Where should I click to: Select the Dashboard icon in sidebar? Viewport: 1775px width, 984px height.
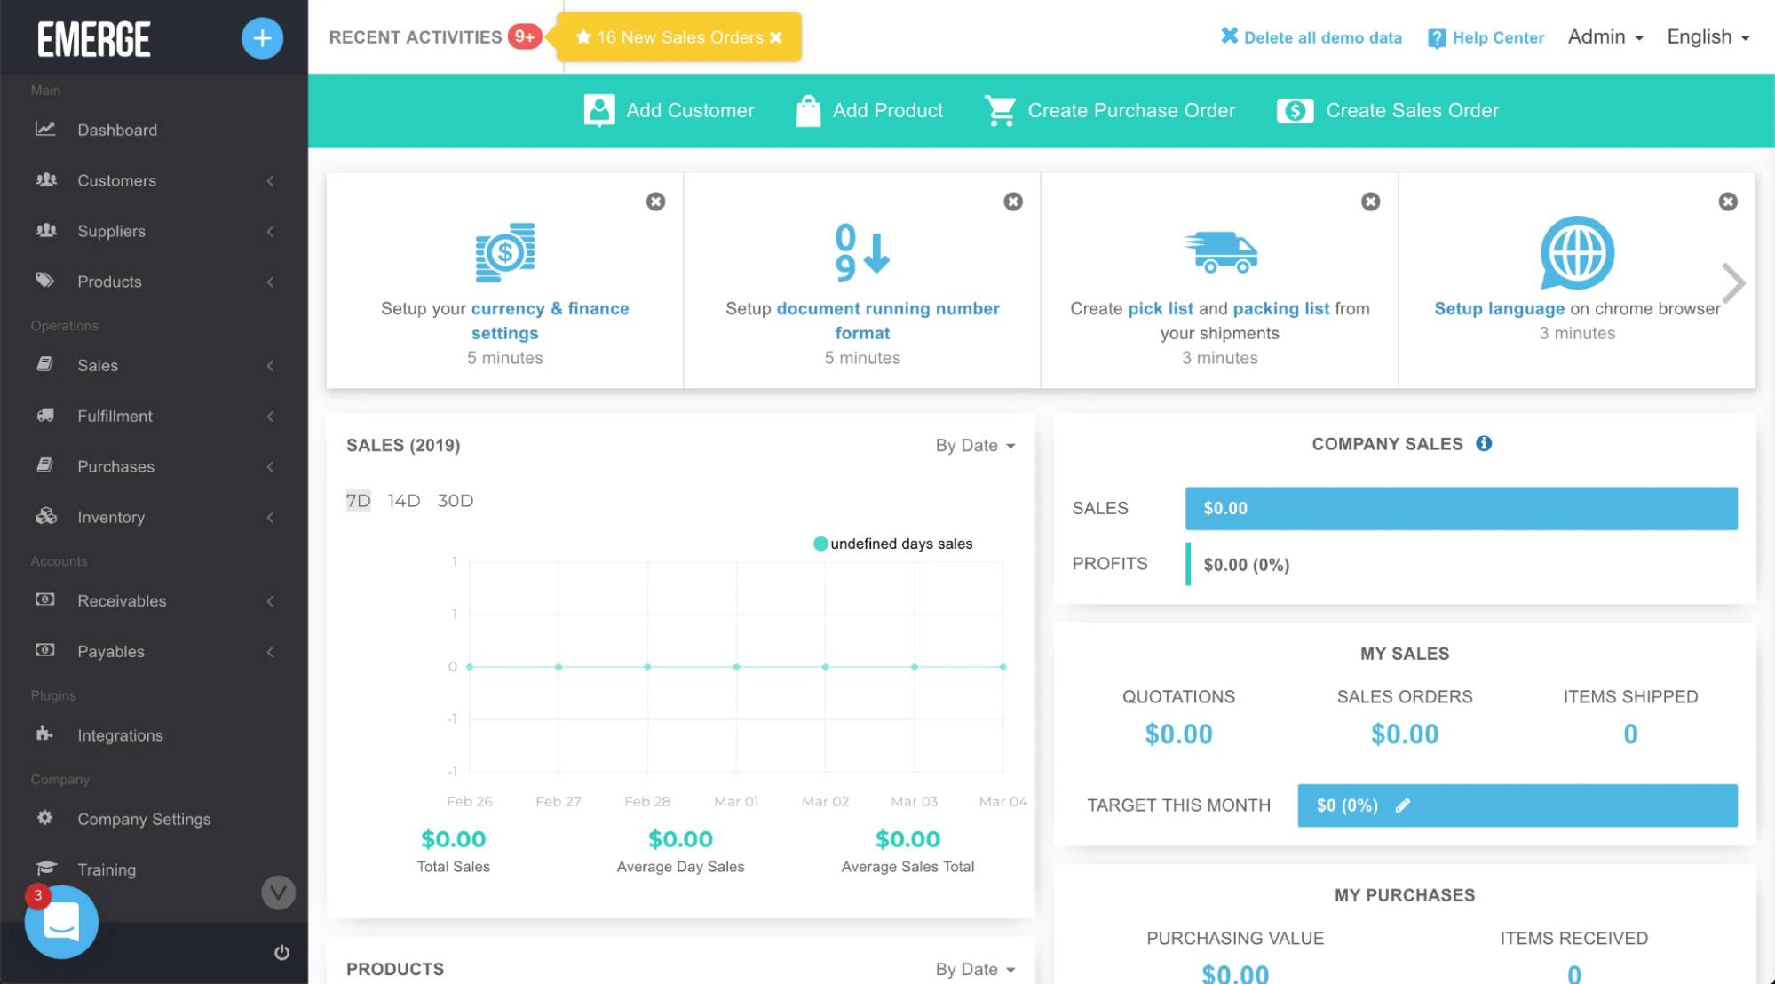coord(44,130)
